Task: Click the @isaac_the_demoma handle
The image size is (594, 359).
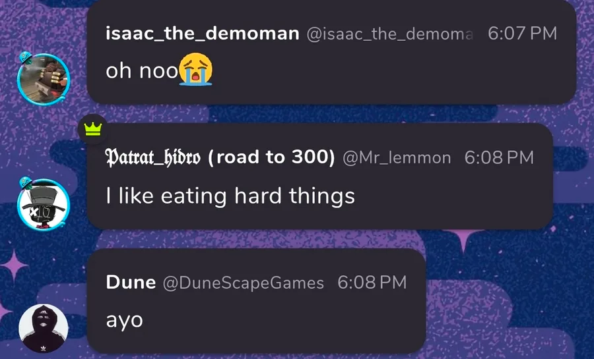Action: [x=391, y=34]
